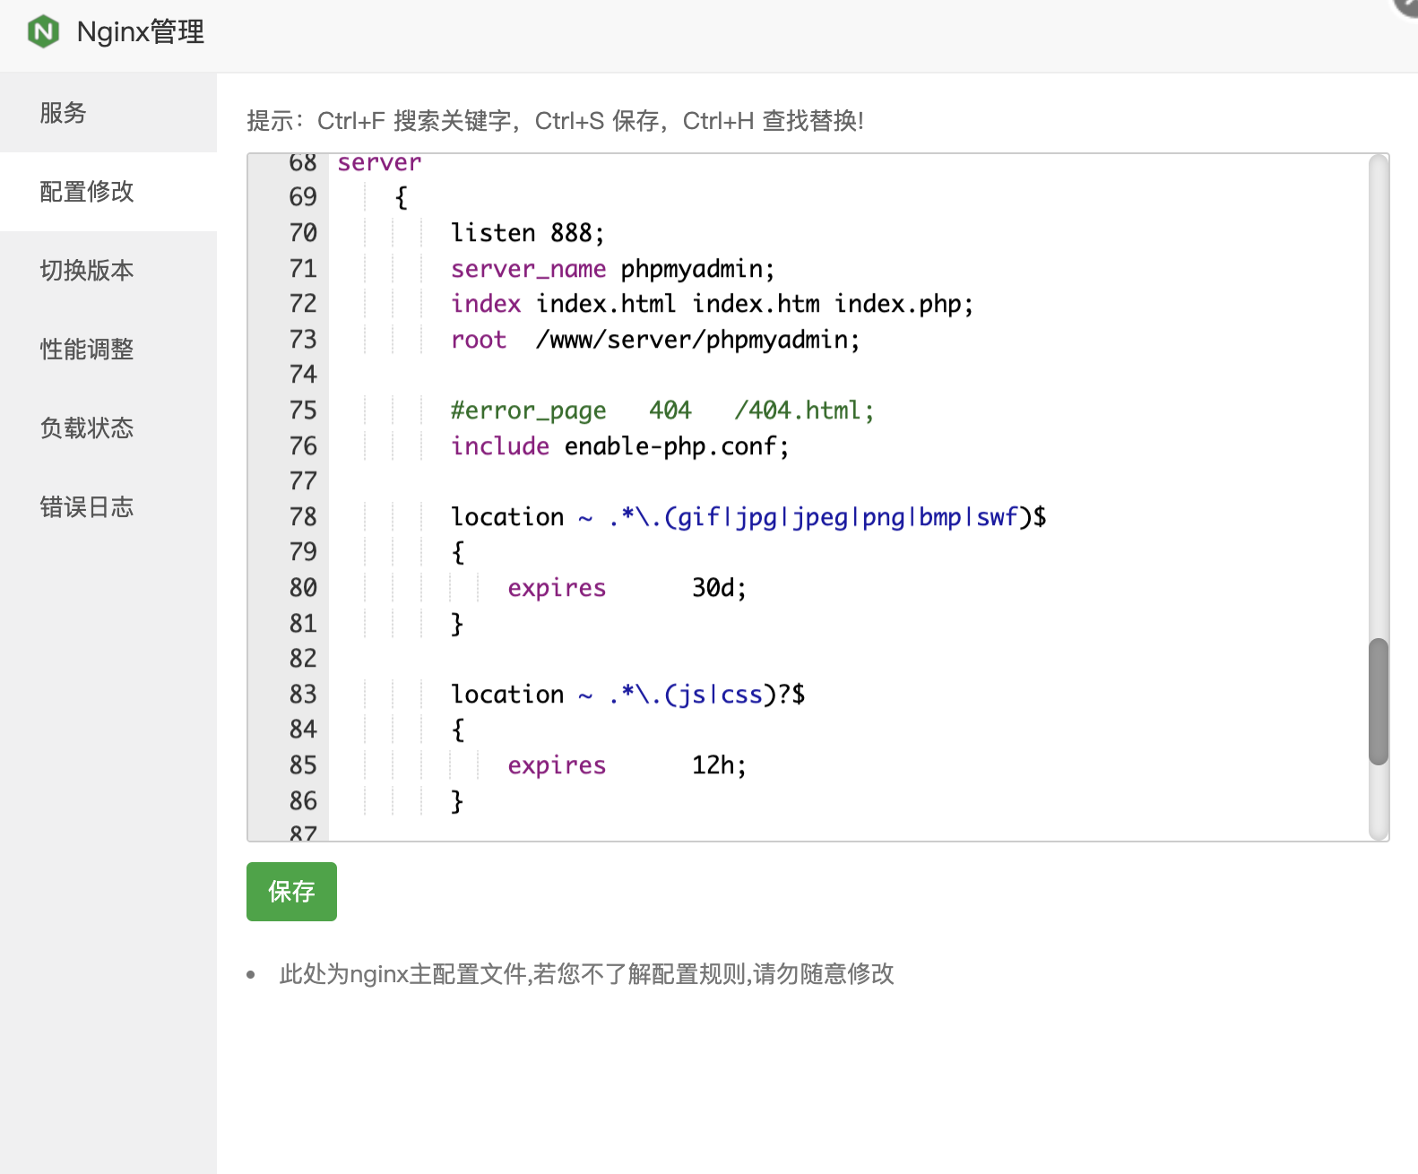1418x1174 pixels.
Task: Click line number 78 in the gutter
Action: [303, 517]
